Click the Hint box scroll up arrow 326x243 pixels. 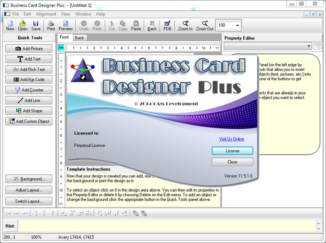pyautogui.click(x=319, y=223)
